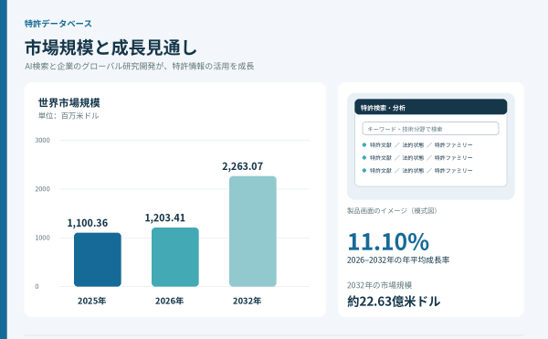Click the 2032年 axis label
This screenshot has height=339, width=548.
248,301
